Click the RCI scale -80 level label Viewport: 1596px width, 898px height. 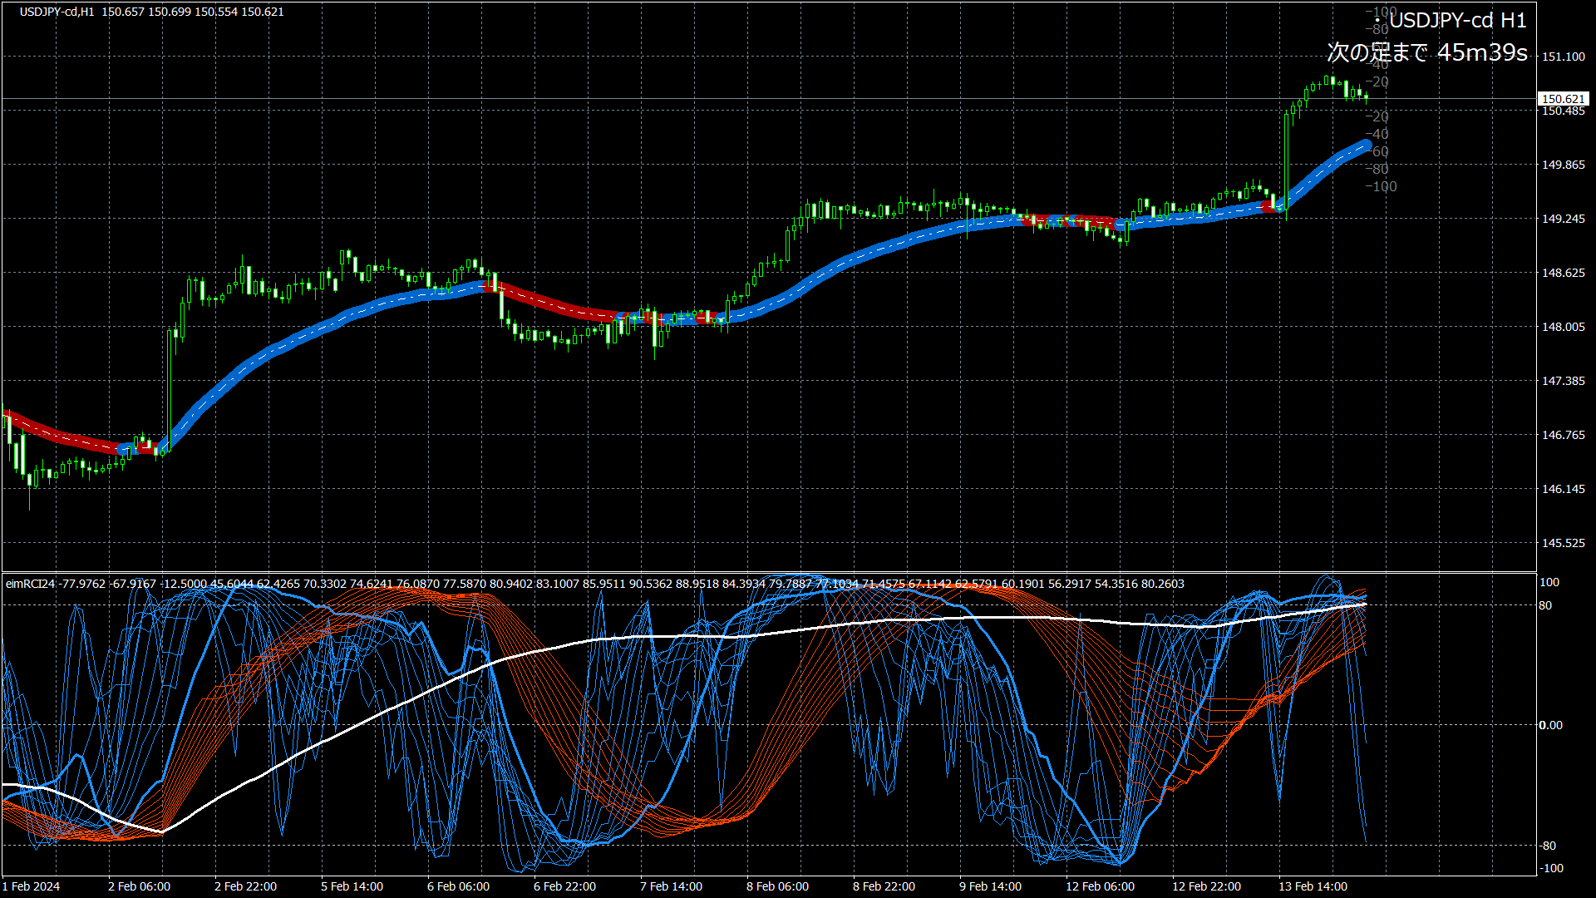[x=1547, y=846]
